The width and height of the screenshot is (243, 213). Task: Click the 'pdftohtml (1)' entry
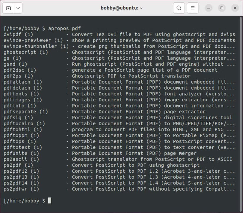pyautogui.click(x=23, y=129)
